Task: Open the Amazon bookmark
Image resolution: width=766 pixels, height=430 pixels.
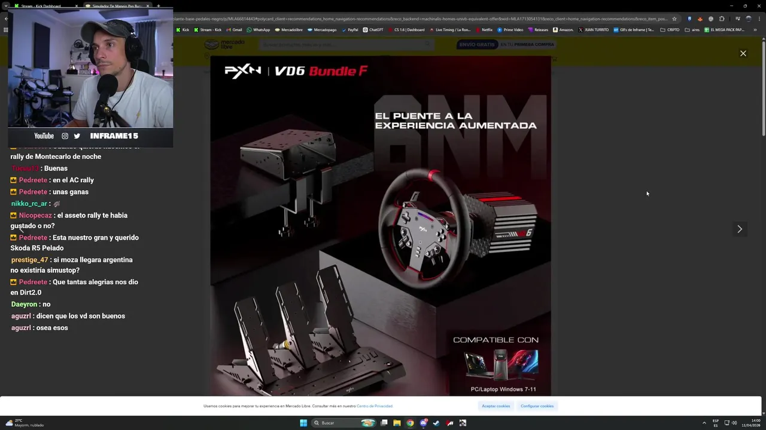Action: (x=563, y=29)
